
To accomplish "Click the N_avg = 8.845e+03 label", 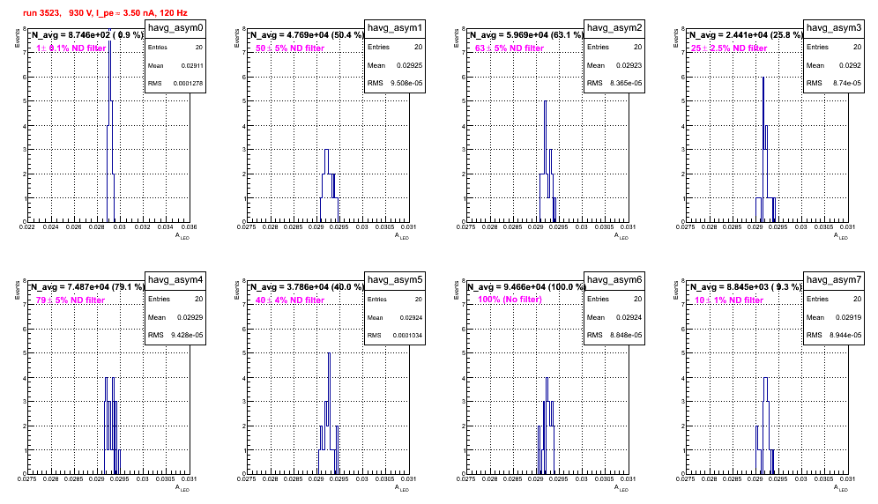I will [746, 286].
